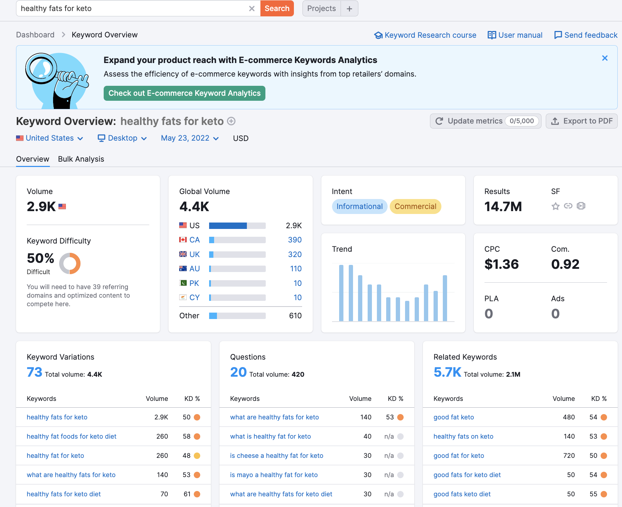This screenshot has height=507, width=622.
Task: Click the add keyword plus-circle icon beside title
Action: click(231, 121)
